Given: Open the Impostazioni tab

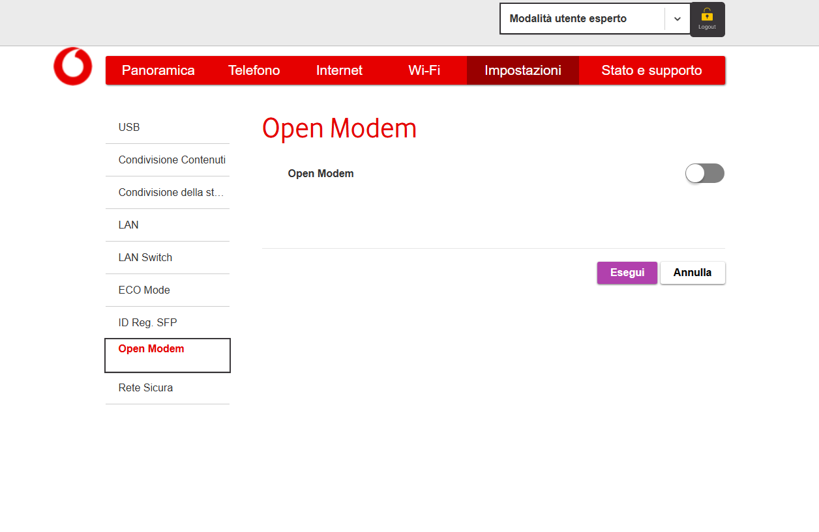Looking at the screenshot, I should tap(523, 70).
